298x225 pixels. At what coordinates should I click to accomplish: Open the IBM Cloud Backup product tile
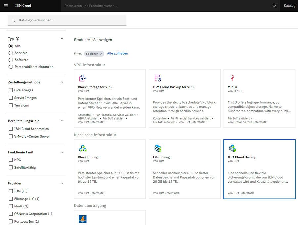(x=259, y=169)
